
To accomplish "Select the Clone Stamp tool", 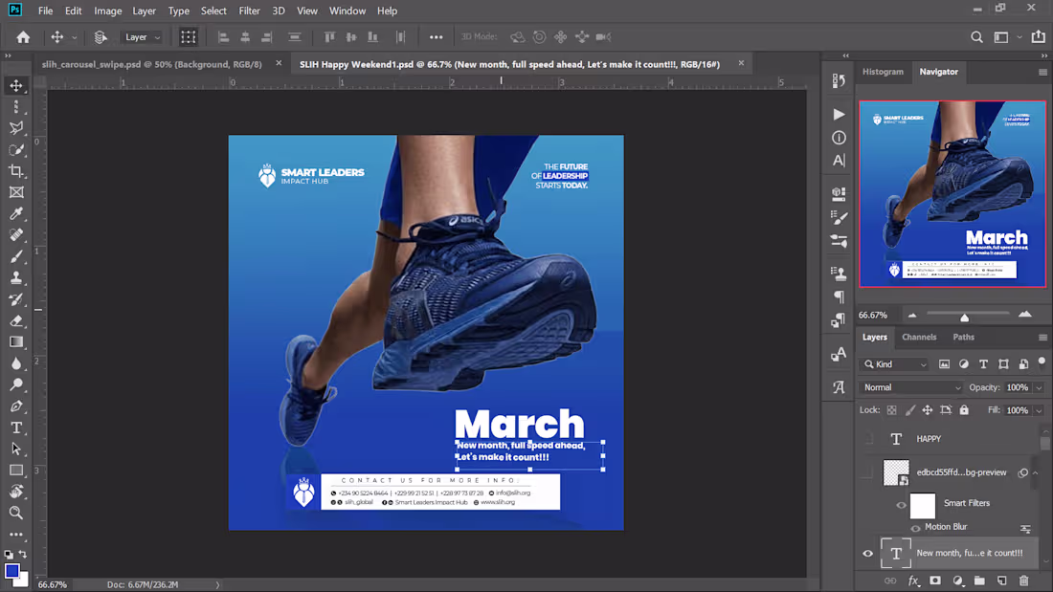I will click(x=16, y=277).
